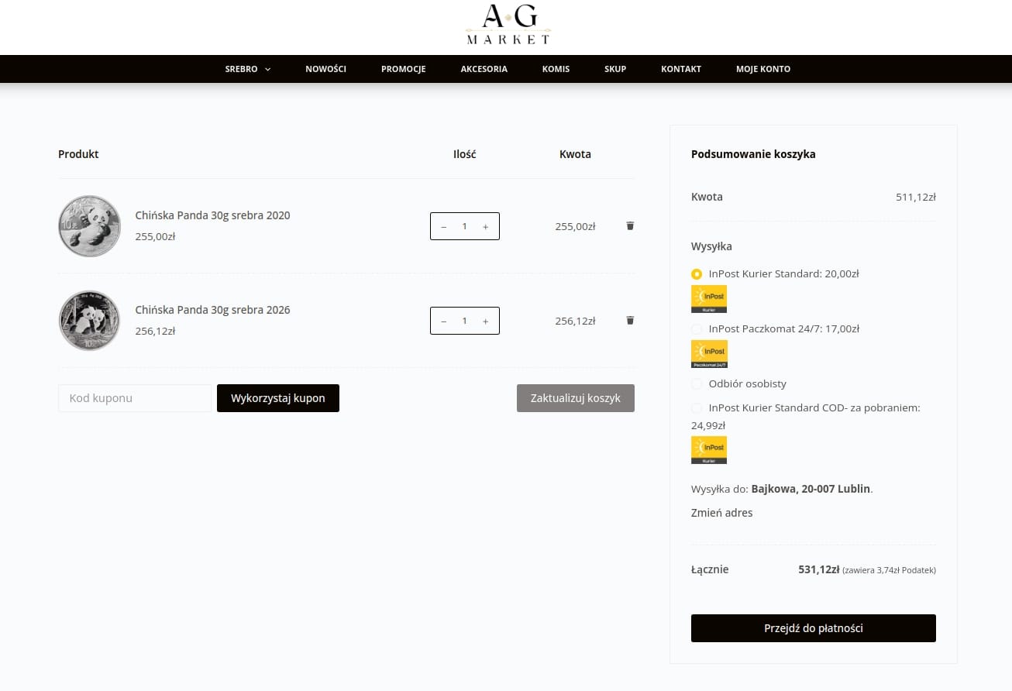The image size is (1012, 691).
Task: Remove Chińska Panda 2026 using trash icon
Action: click(630, 320)
